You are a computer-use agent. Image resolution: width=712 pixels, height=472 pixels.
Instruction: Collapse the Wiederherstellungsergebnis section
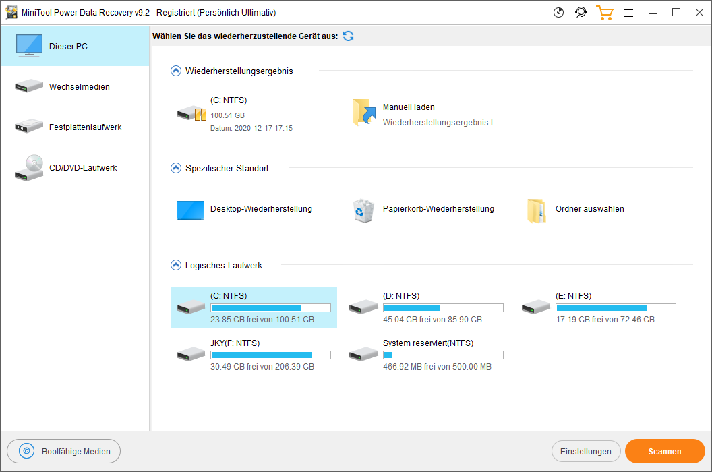[x=176, y=71]
